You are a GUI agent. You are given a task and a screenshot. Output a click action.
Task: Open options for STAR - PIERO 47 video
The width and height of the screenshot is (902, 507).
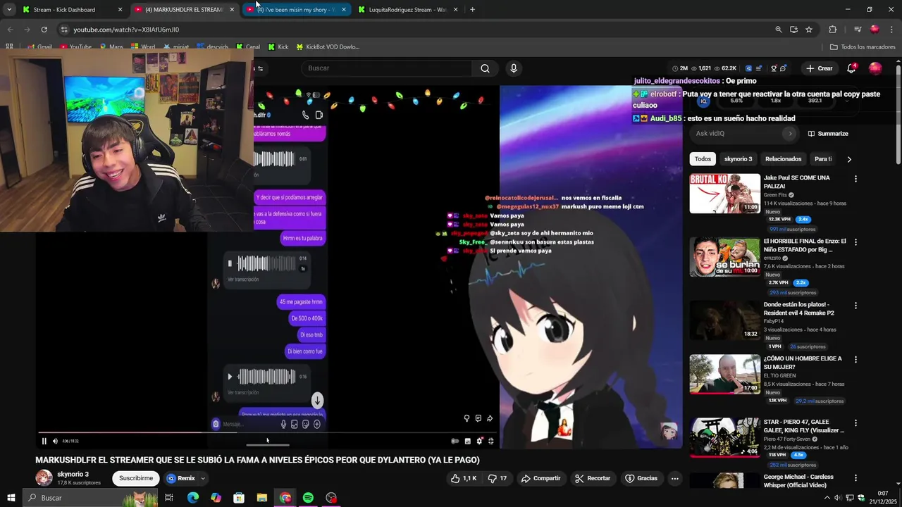point(855,423)
